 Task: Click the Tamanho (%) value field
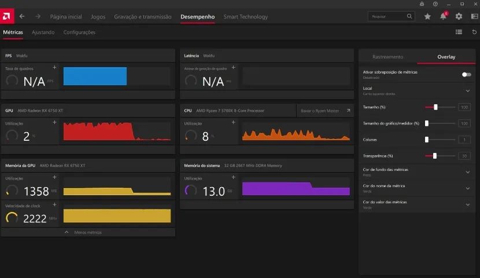point(464,107)
